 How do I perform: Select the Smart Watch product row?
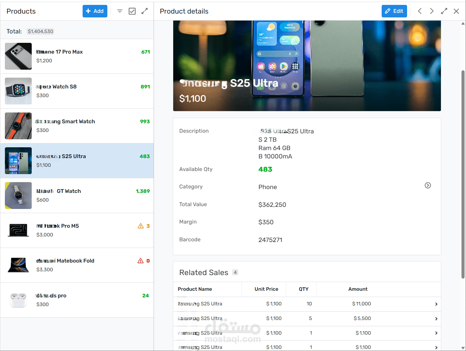coord(77,126)
